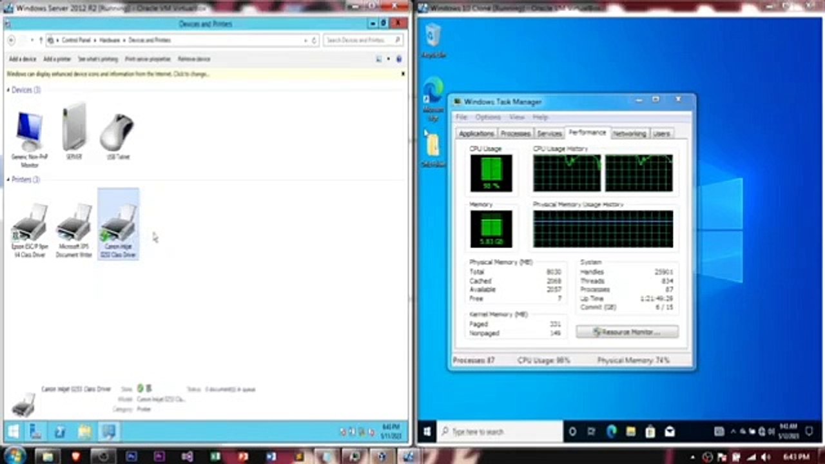Open Cortana circle on Windows 10 taskbar

572,431
